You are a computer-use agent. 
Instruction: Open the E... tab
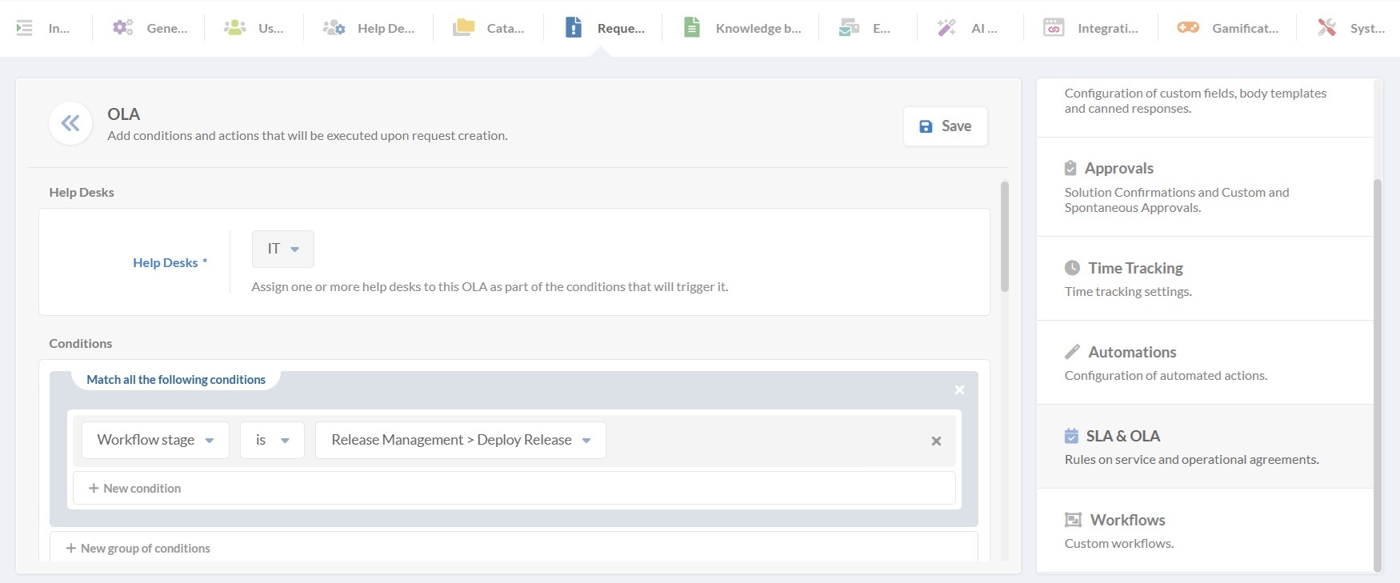coord(866,28)
